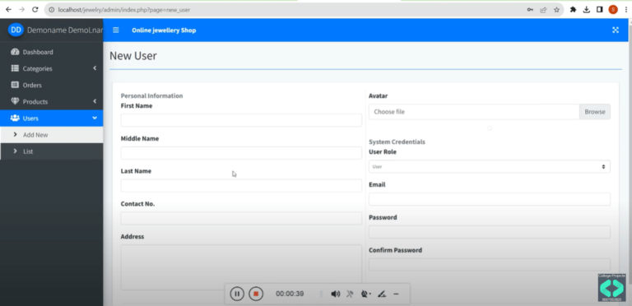Toggle the sidebar hamburger menu

[x=116, y=30]
